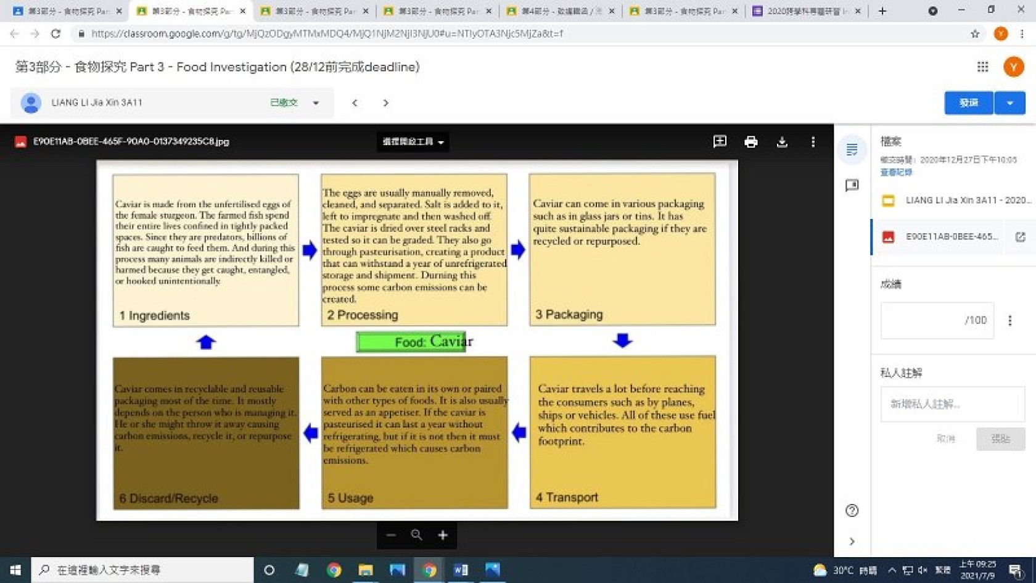This screenshot has height=583, width=1036.
Task: Go to the next student arrow
Action: [x=385, y=103]
